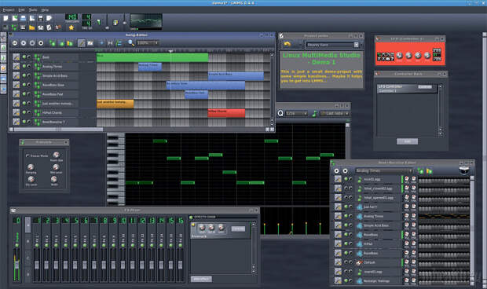487x289 pixels.
Task: Mute Simple Acid Bass in Beat+Bassline Editor
Action: pyautogui.click(x=346, y=225)
